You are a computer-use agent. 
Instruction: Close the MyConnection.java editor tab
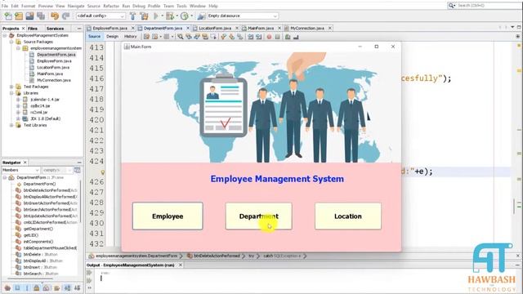click(330, 29)
